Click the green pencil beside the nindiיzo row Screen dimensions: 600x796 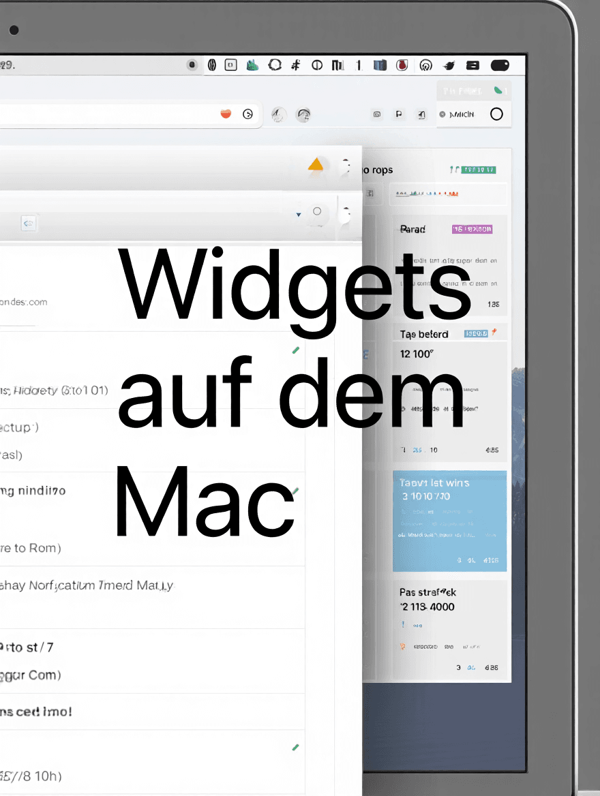(x=296, y=491)
